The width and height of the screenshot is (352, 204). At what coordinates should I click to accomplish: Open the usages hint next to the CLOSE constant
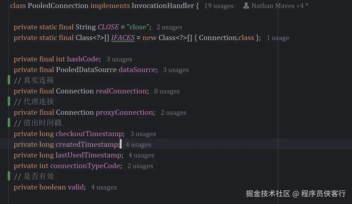tap(169, 27)
